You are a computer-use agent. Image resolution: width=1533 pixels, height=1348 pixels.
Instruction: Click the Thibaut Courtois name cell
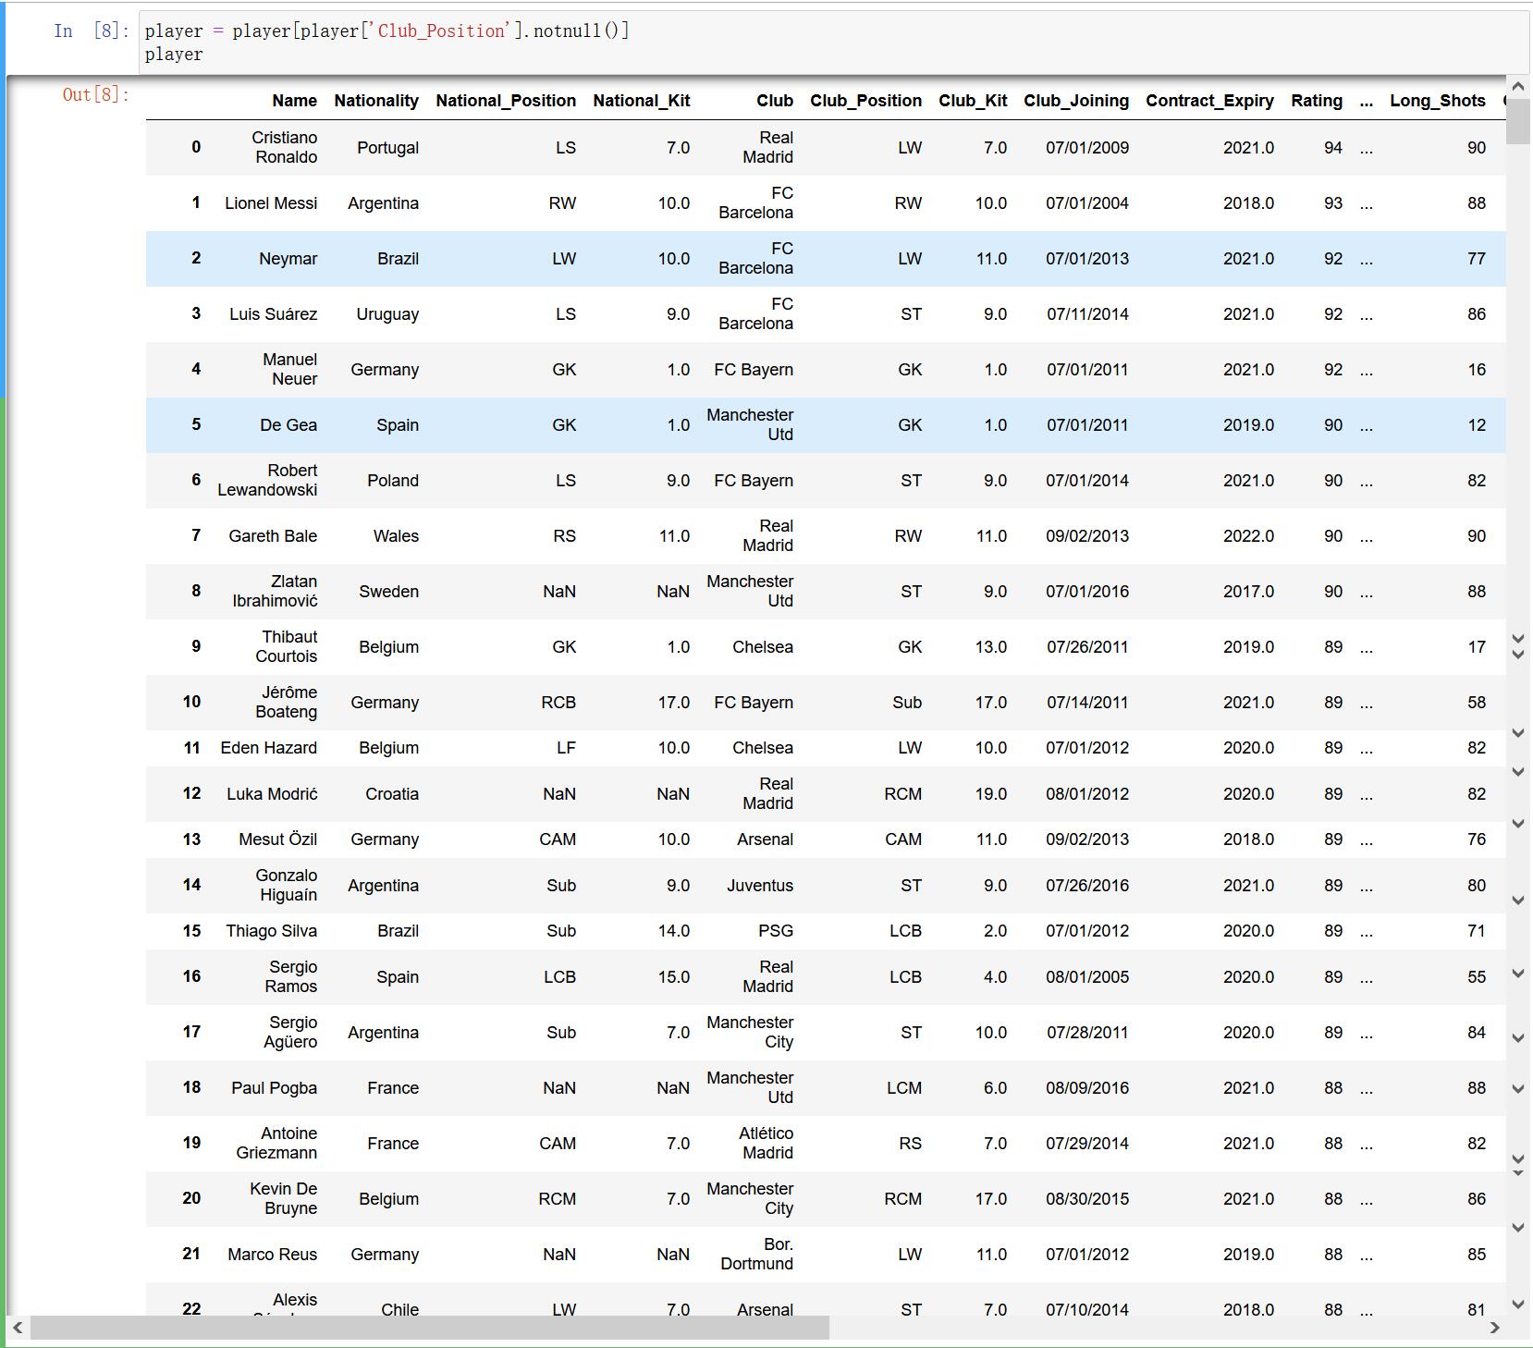tap(287, 646)
